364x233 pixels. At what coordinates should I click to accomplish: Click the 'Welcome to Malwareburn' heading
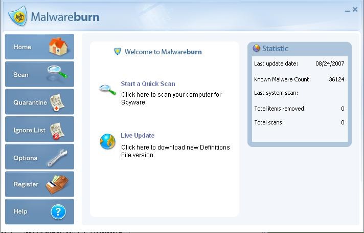coord(163,52)
